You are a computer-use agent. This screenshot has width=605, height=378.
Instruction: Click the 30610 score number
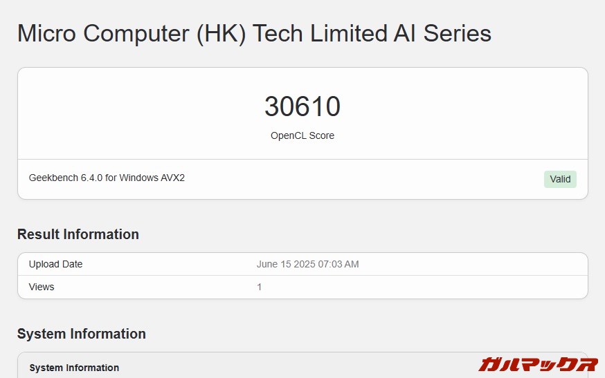[x=302, y=107]
